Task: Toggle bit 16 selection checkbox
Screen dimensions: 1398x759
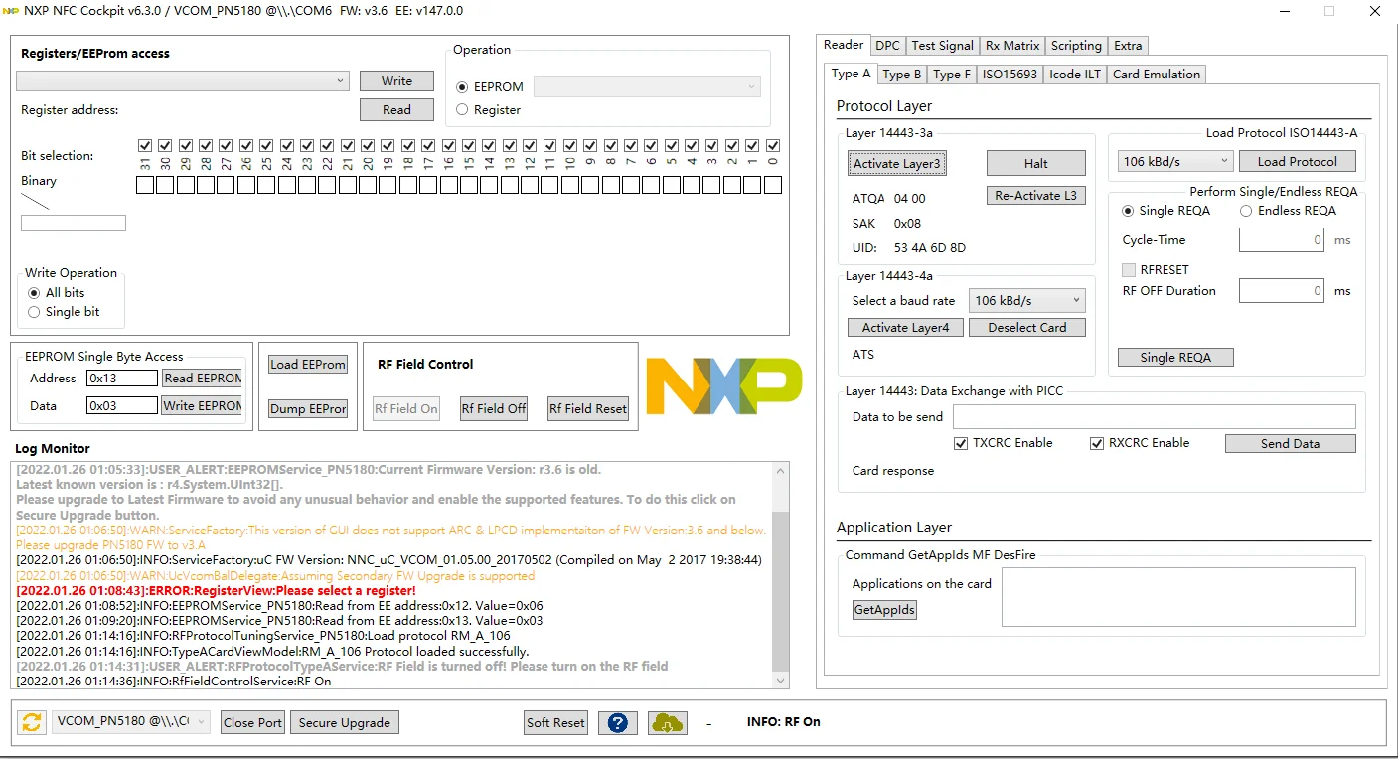Action: pos(449,146)
